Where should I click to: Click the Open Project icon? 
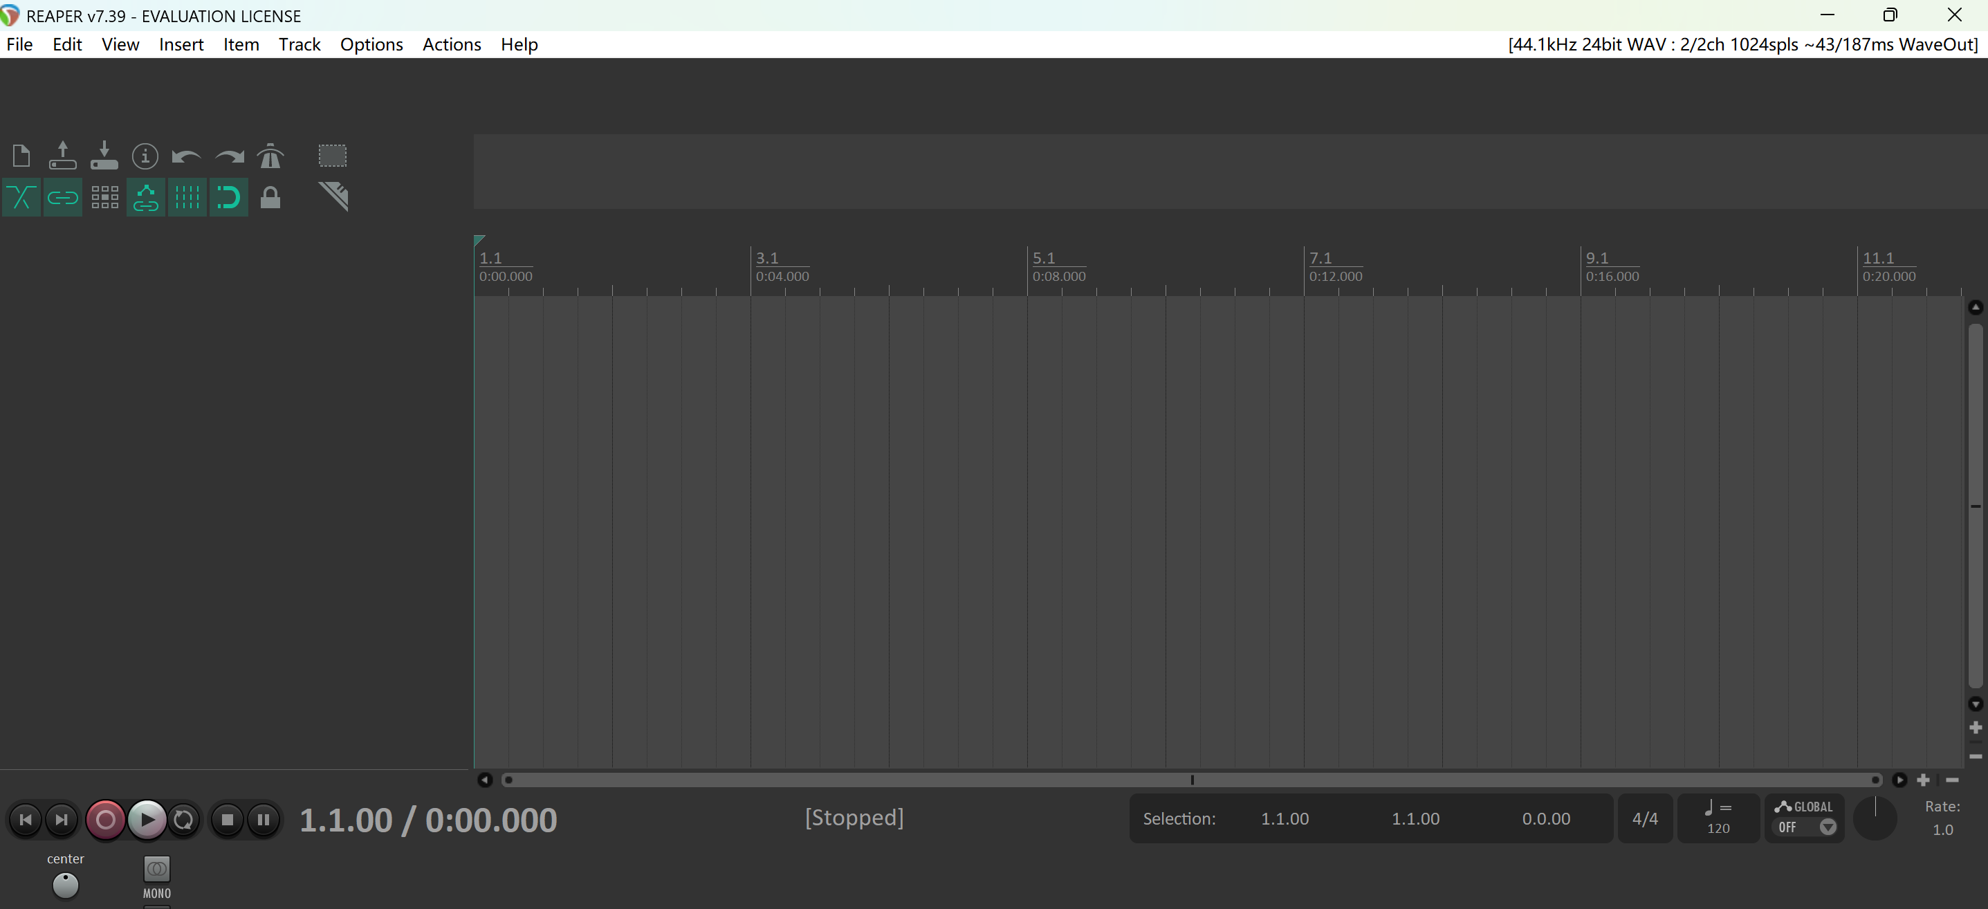[x=62, y=156]
